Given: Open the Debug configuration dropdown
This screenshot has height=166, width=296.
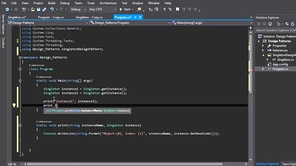Looking at the screenshot, I should (x=78, y=9).
